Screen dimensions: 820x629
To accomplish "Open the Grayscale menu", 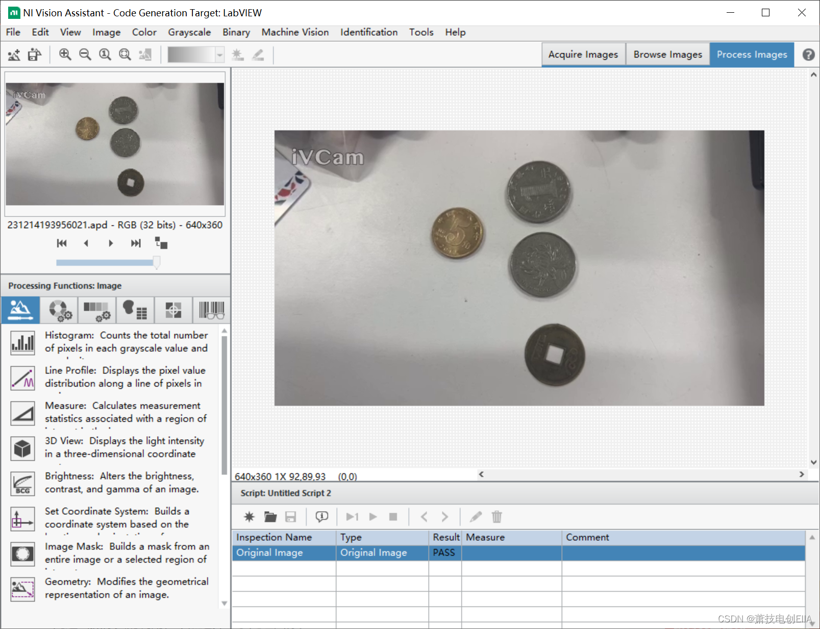I will click(189, 32).
